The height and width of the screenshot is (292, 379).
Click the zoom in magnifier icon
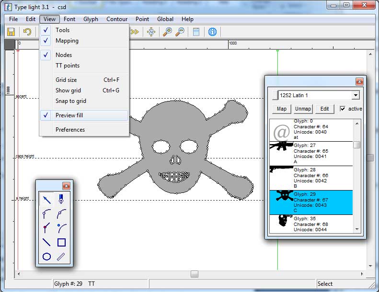coord(167,32)
